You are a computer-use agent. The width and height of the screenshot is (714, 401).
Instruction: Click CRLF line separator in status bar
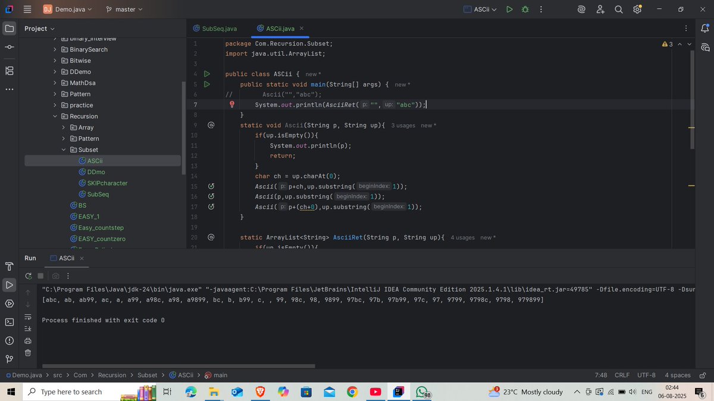click(x=622, y=375)
